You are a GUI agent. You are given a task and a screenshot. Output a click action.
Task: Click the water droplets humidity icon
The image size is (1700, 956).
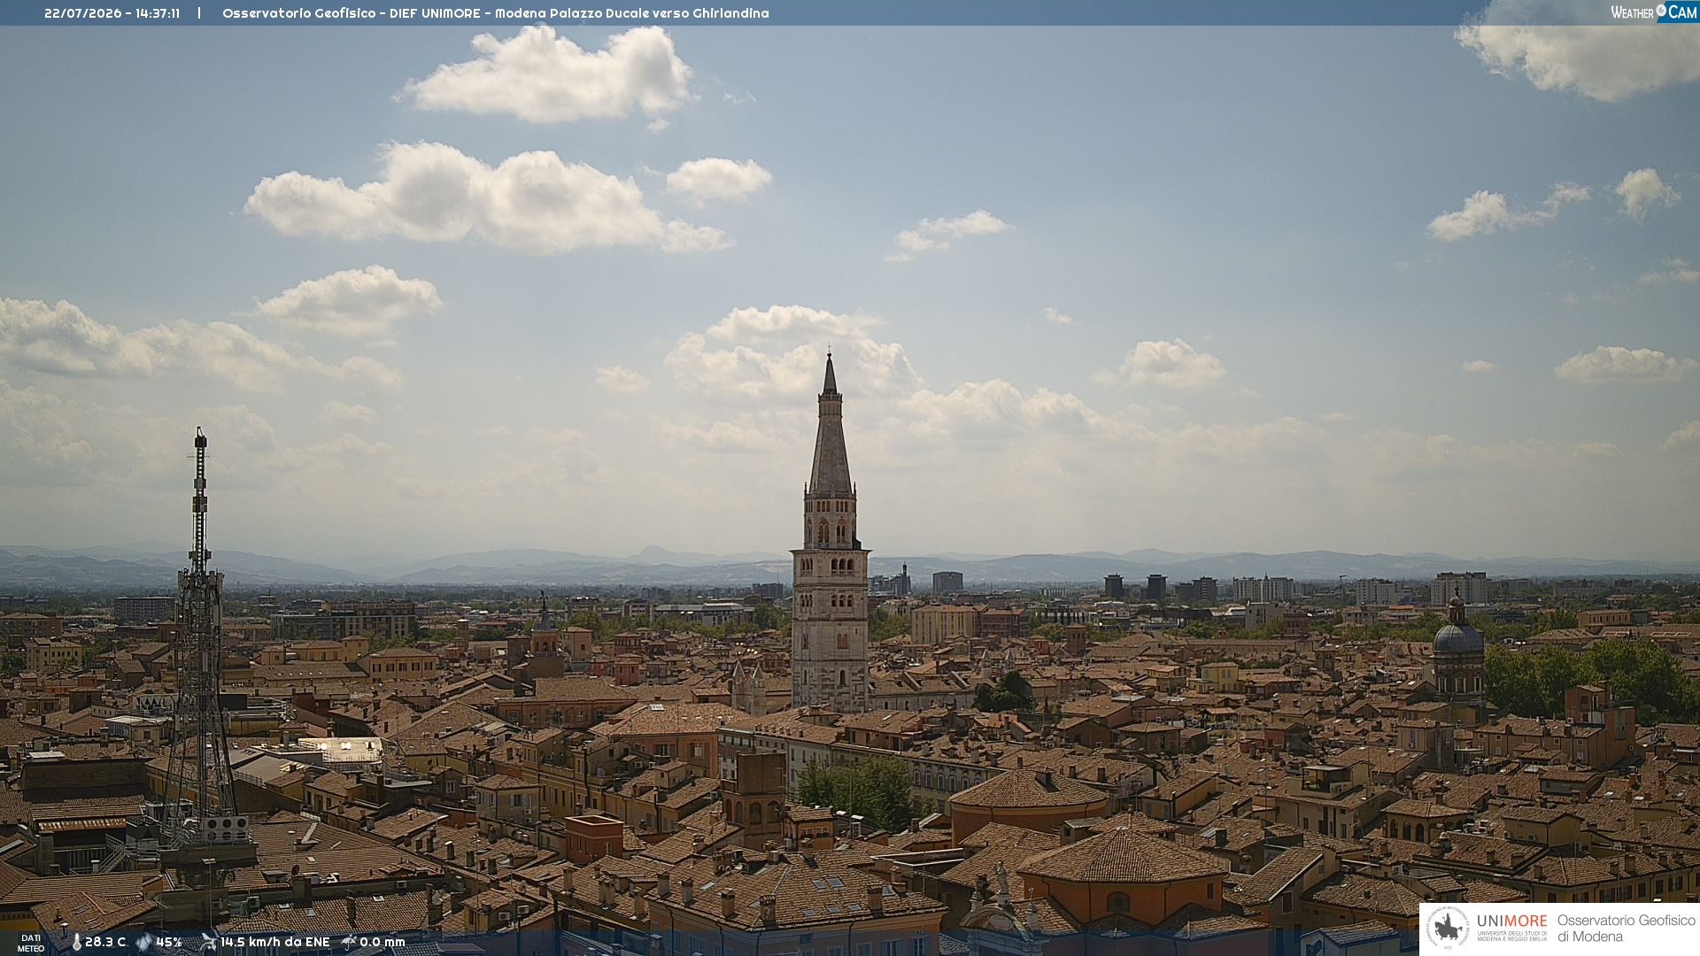(x=143, y=942)
